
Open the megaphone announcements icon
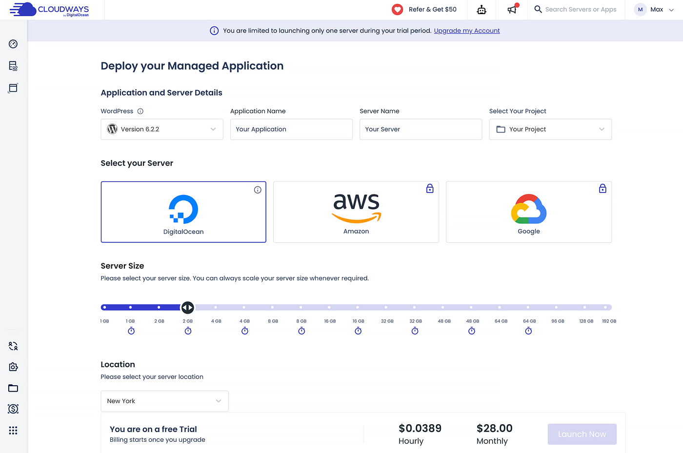coord(512,9)
